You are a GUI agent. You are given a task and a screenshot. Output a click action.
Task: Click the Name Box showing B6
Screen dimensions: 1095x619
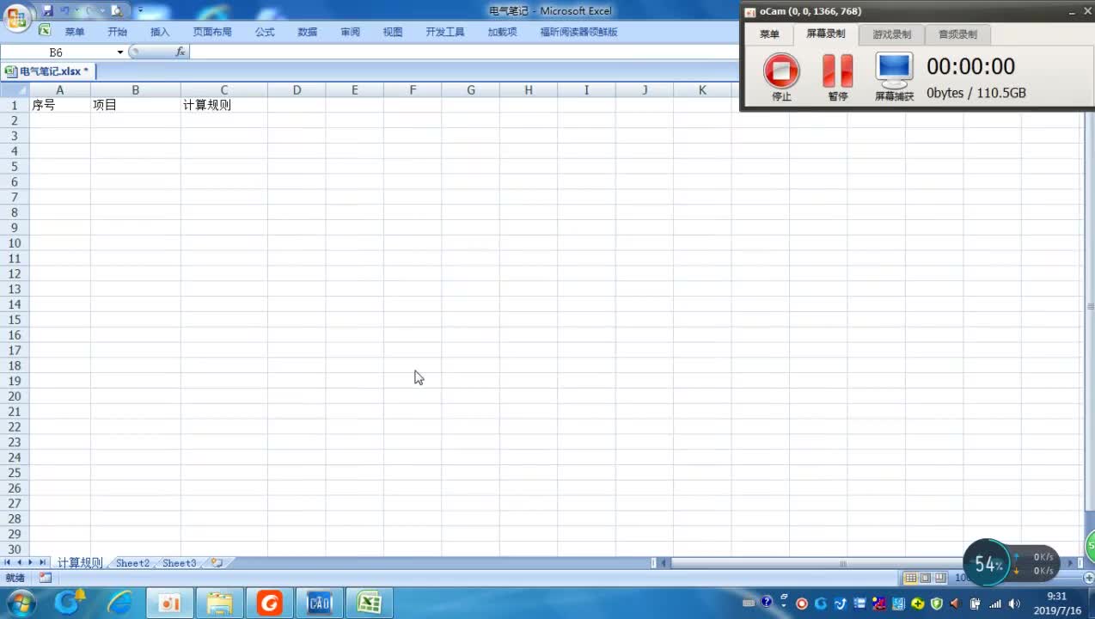point(57,52)
